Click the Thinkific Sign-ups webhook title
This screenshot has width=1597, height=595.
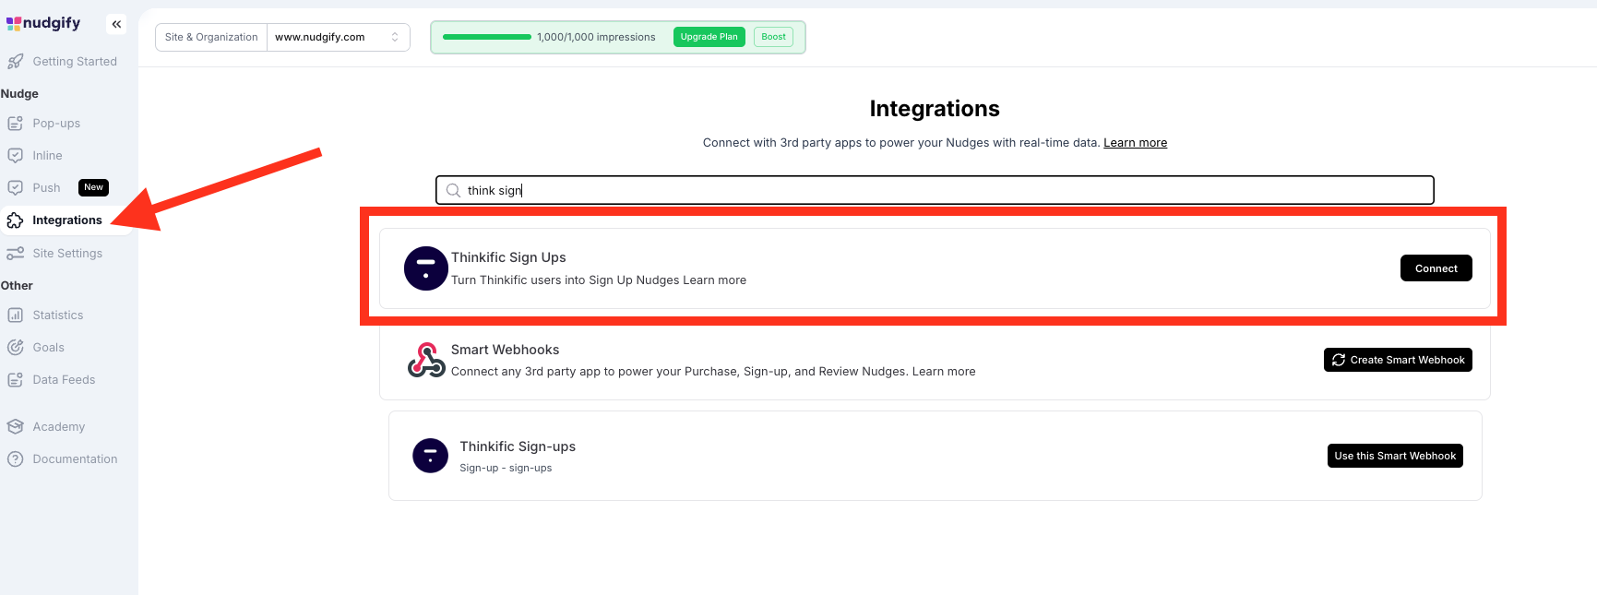point(518,446)
